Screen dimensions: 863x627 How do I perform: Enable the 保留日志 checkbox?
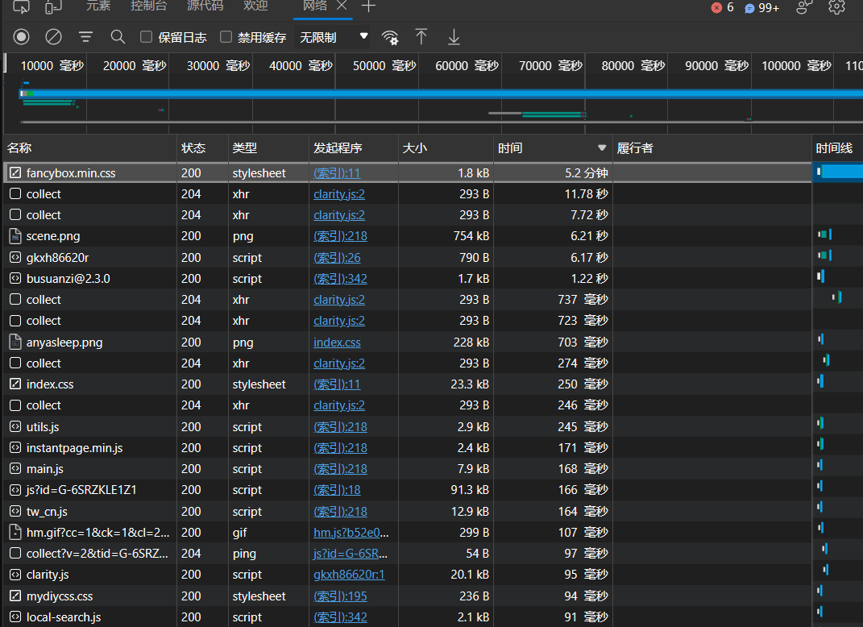click(x=146, y=36)
